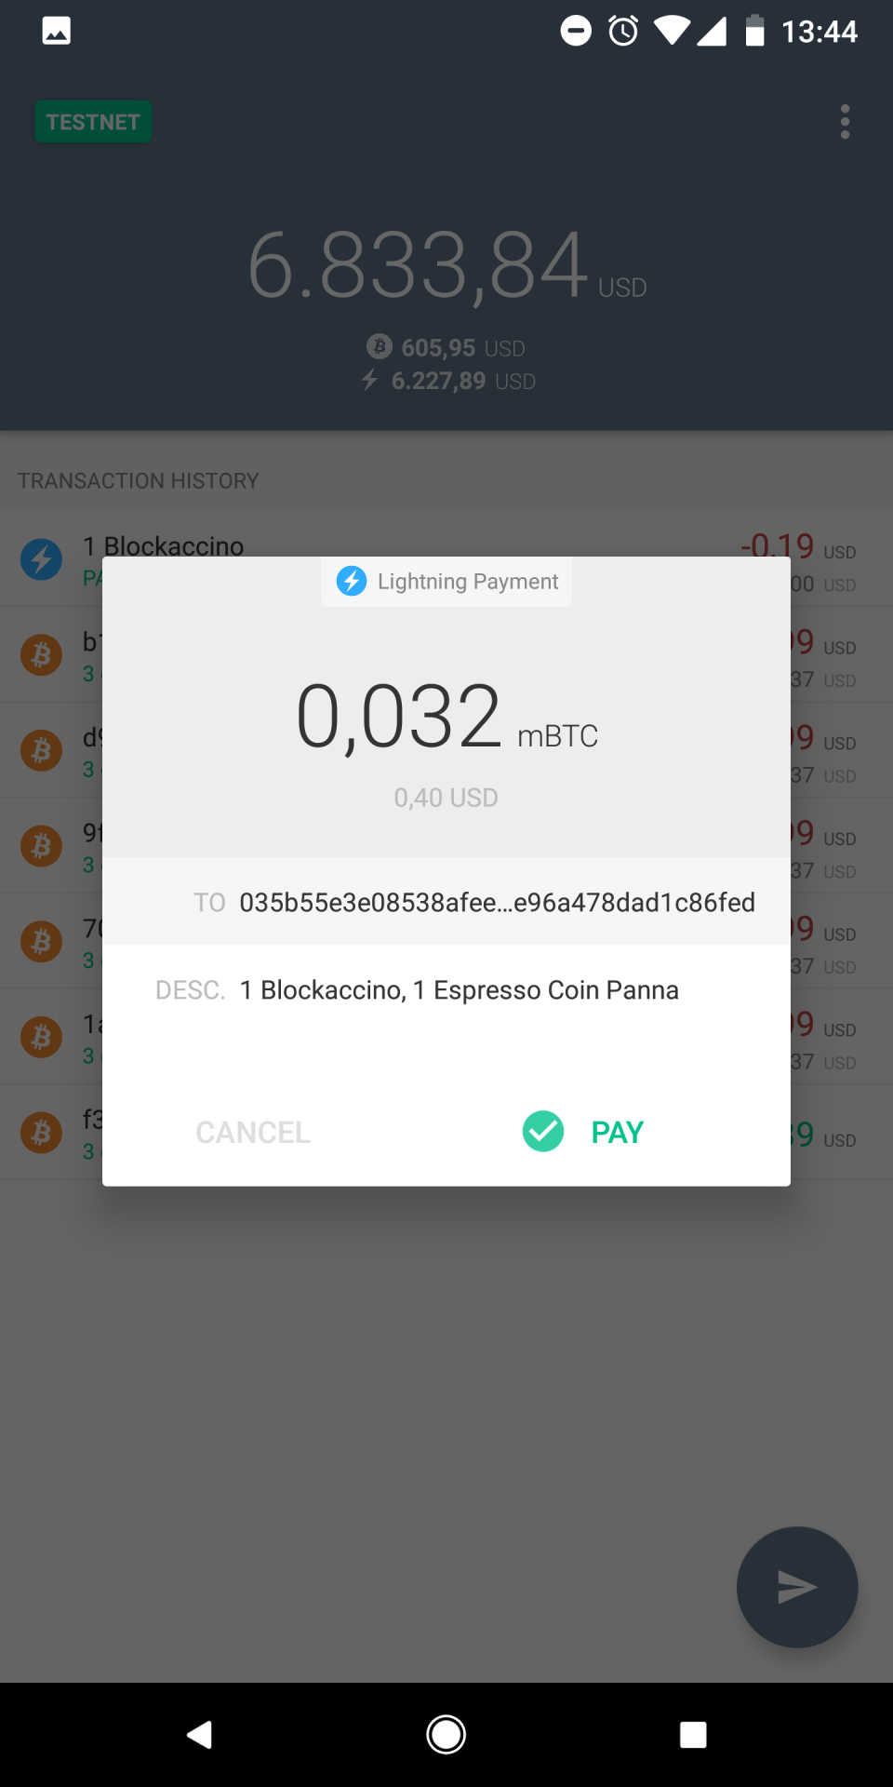Tap the 0,032 mBTC amount
The width and height of the screenshot is (893, 1787).
point(446,717)
